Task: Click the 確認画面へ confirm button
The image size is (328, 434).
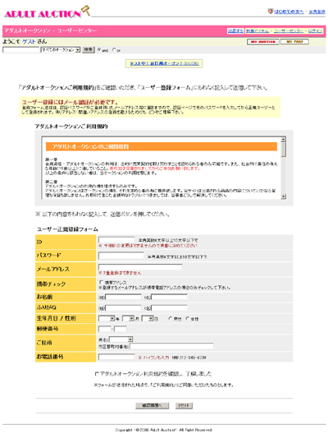Action: (153, 405)
